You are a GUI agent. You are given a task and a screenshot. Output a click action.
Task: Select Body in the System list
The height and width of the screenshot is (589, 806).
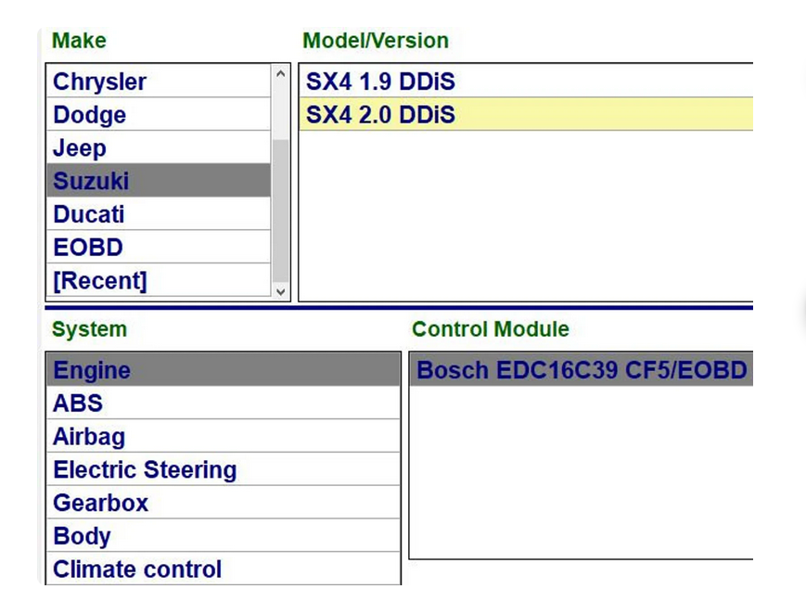coord(223,537)
